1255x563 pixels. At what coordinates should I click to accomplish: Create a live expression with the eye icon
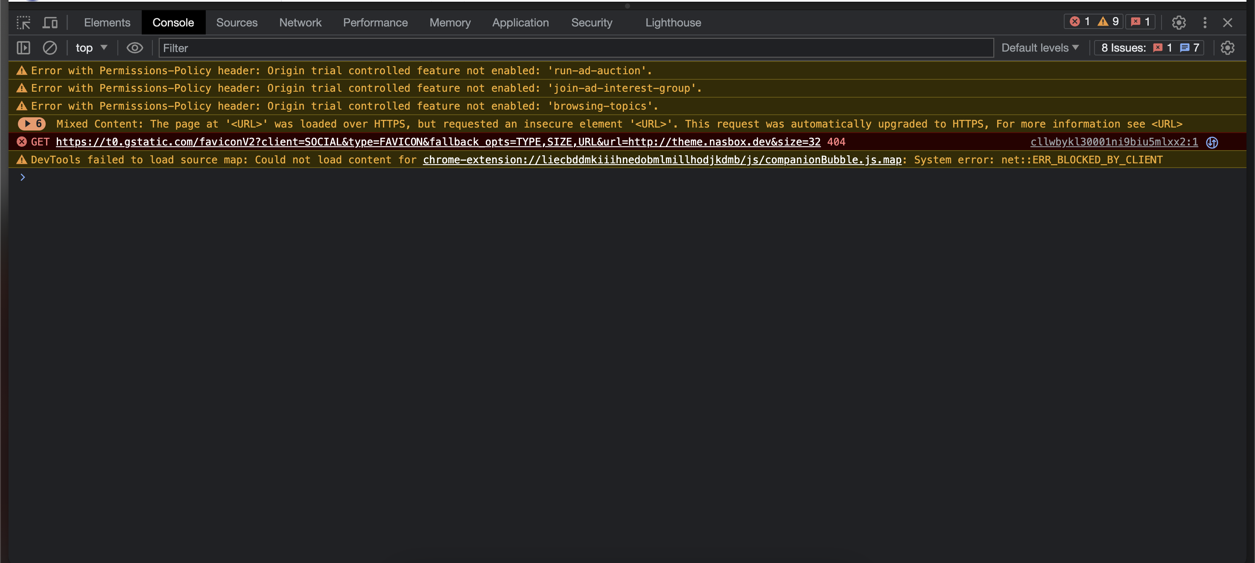(135, 48)
